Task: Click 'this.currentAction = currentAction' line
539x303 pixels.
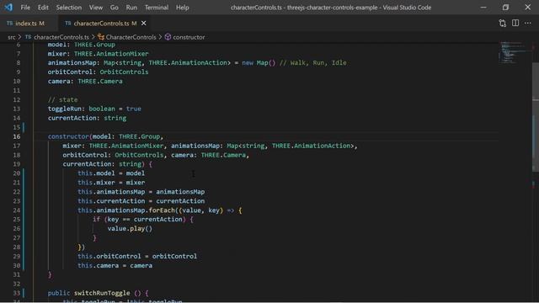Action: (x=141, y=201)
